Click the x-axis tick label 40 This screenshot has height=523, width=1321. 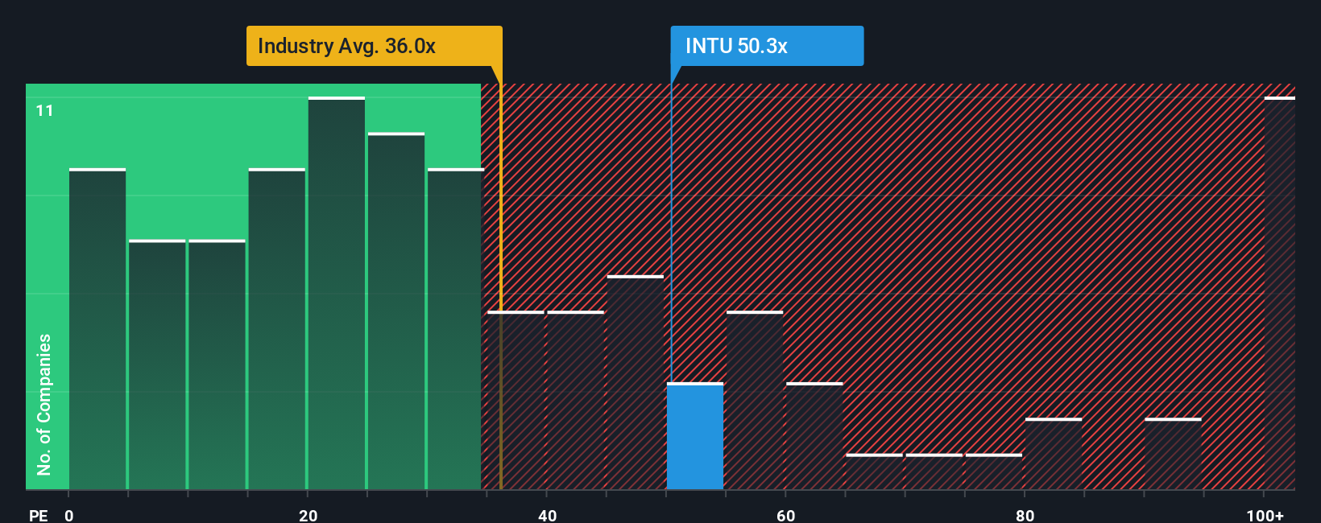point(547,515)
